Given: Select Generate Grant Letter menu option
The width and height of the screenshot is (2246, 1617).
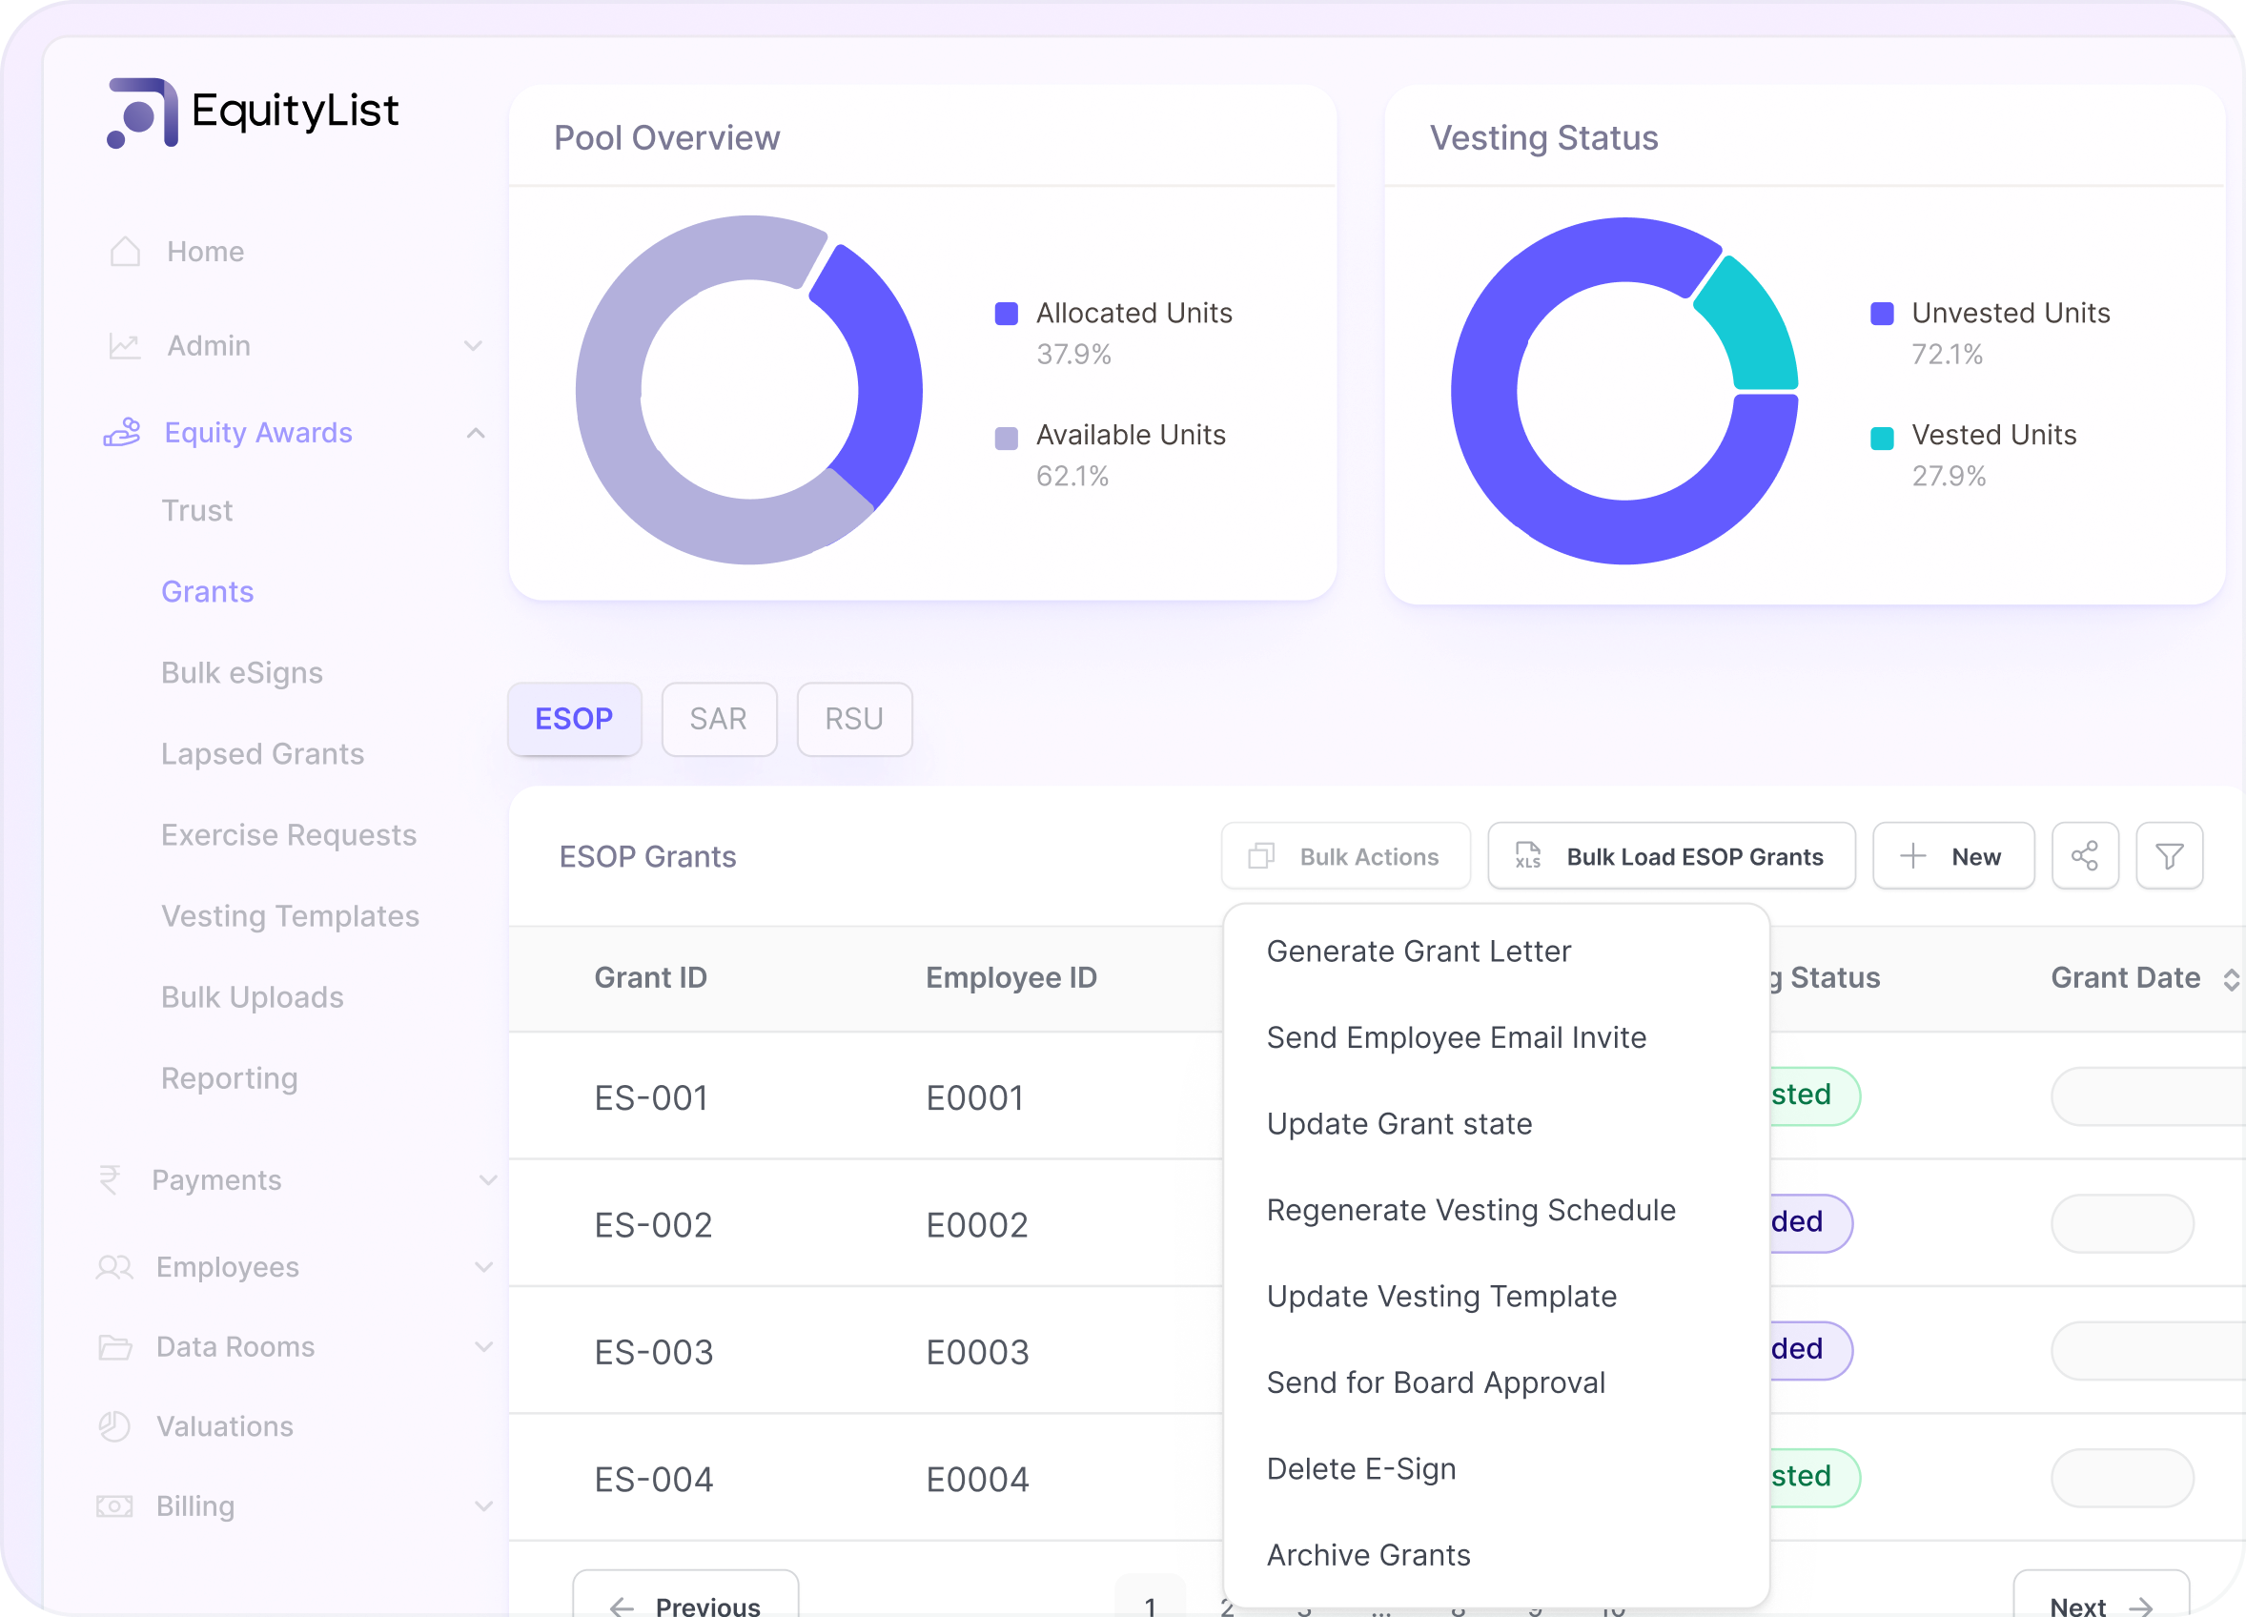Looking at the screenshot, I should 1419,951.
